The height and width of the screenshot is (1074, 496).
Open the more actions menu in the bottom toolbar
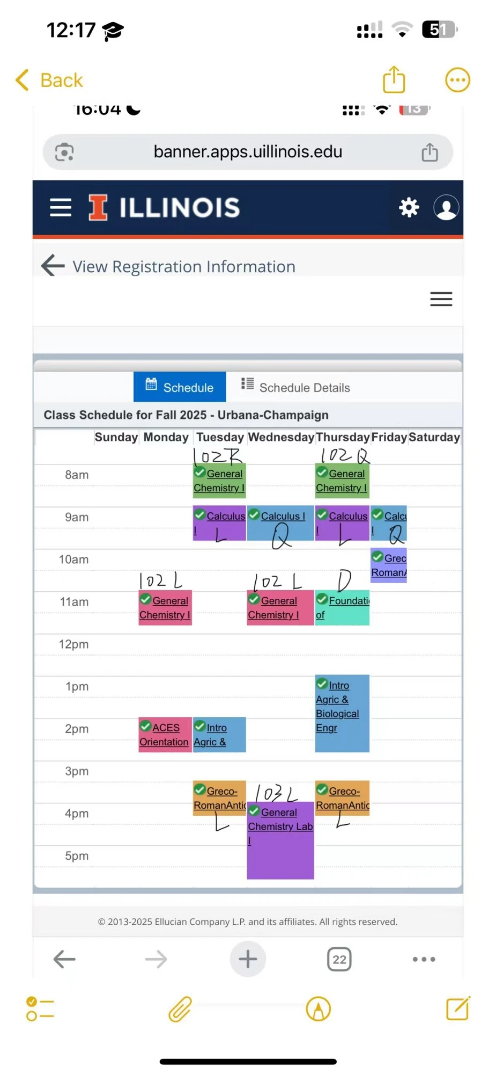coord(423,959)
